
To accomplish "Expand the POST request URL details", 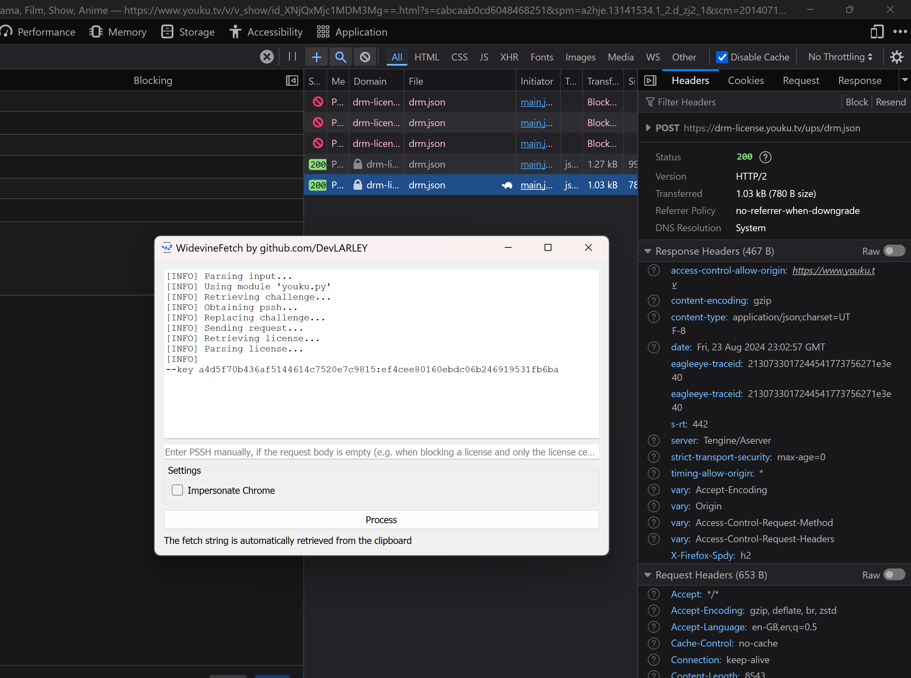I will (648, 128).
